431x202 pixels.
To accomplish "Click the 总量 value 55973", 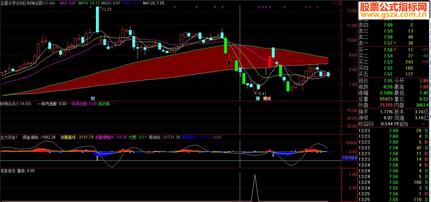I will coord(386,99).
